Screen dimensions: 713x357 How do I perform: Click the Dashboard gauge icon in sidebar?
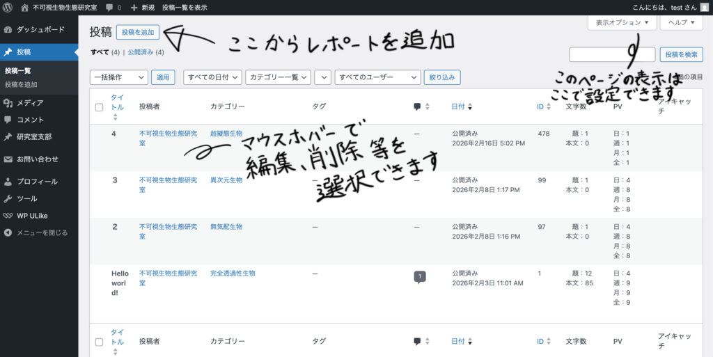pyautogui.click(x=8, y=30)
